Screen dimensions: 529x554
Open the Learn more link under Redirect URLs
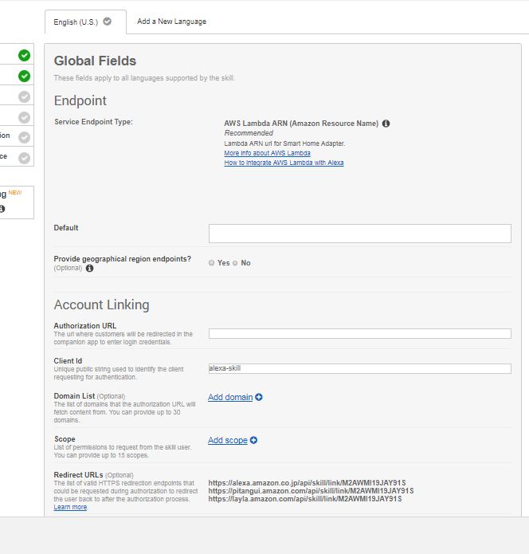(70, 507)
